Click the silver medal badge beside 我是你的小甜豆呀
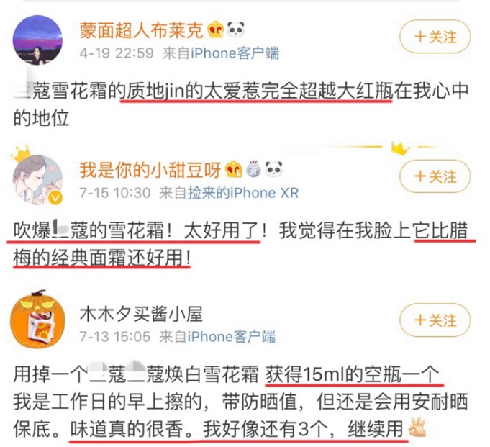The height and width of the screenshot is (447, 490). [253, 169]
